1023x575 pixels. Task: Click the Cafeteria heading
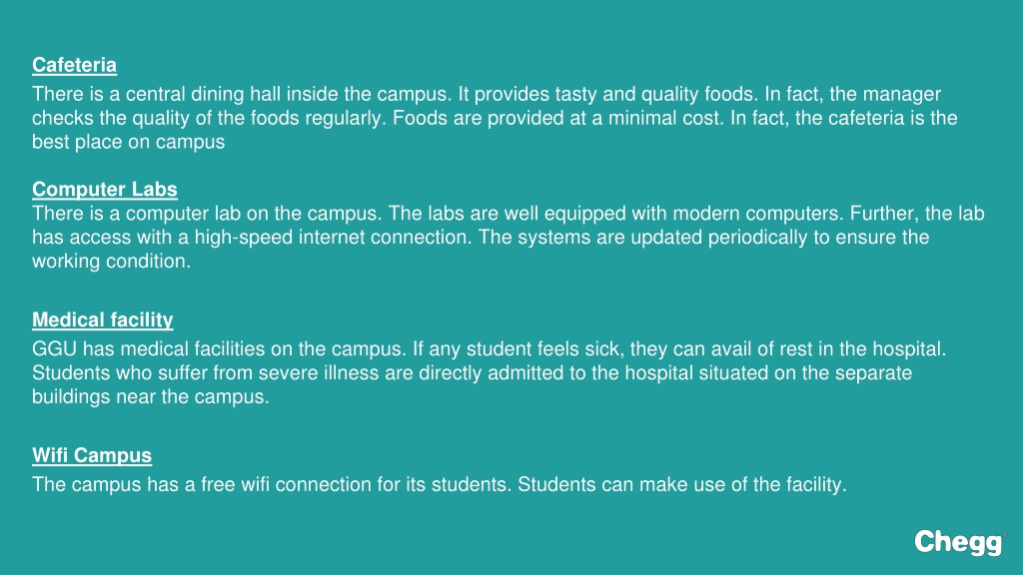tap(74, 65)
